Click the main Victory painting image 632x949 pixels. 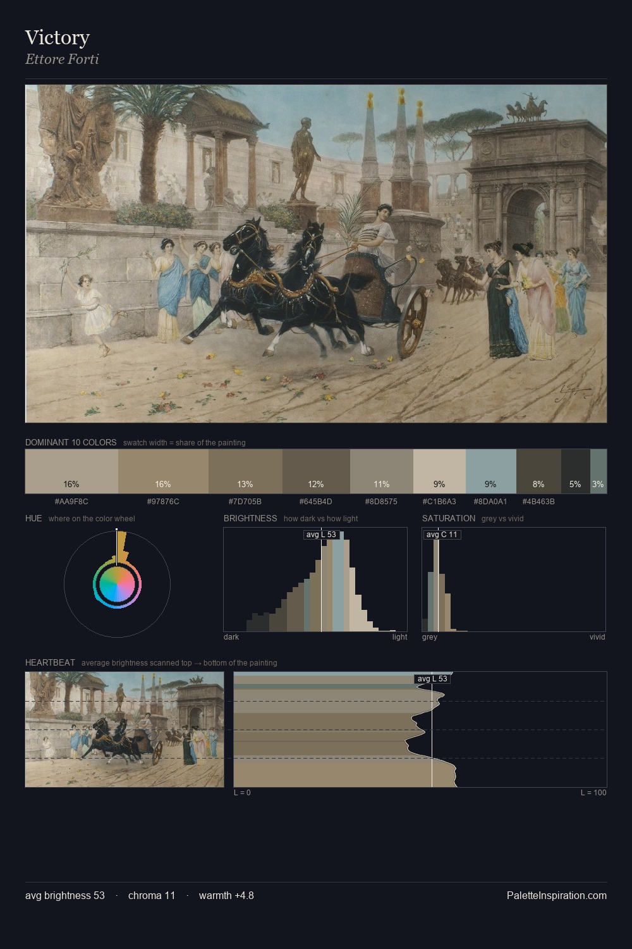tap(316, 254)
